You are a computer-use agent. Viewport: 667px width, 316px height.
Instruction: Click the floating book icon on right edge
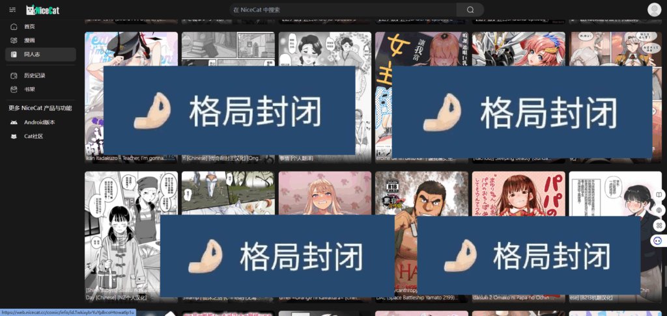(x=659, y=195)
